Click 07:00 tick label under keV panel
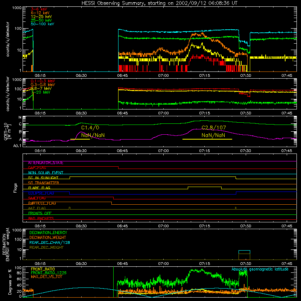301x301 pixels. coord(163,76)
